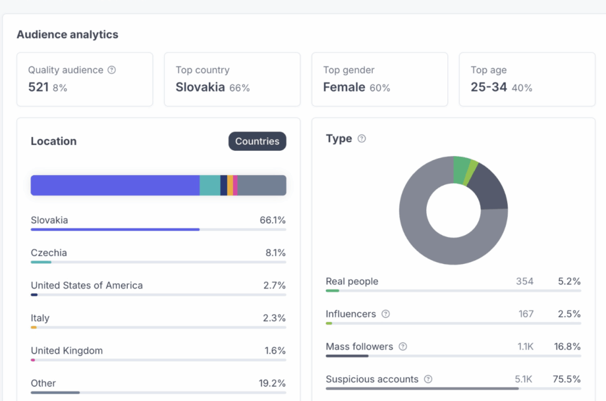
Task: Open the Top age 25-34 card
Action: [526, 79]
